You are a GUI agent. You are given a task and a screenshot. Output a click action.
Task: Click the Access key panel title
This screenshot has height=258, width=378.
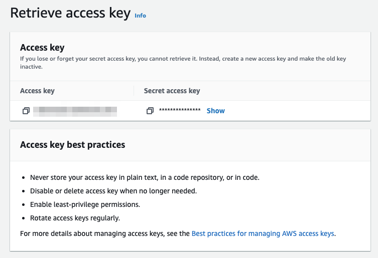tap(42, 48)
